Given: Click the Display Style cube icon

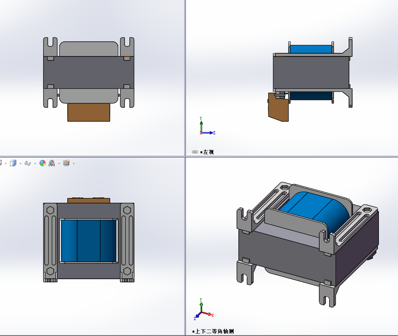Looking at the screenshot, I should 13,163.
